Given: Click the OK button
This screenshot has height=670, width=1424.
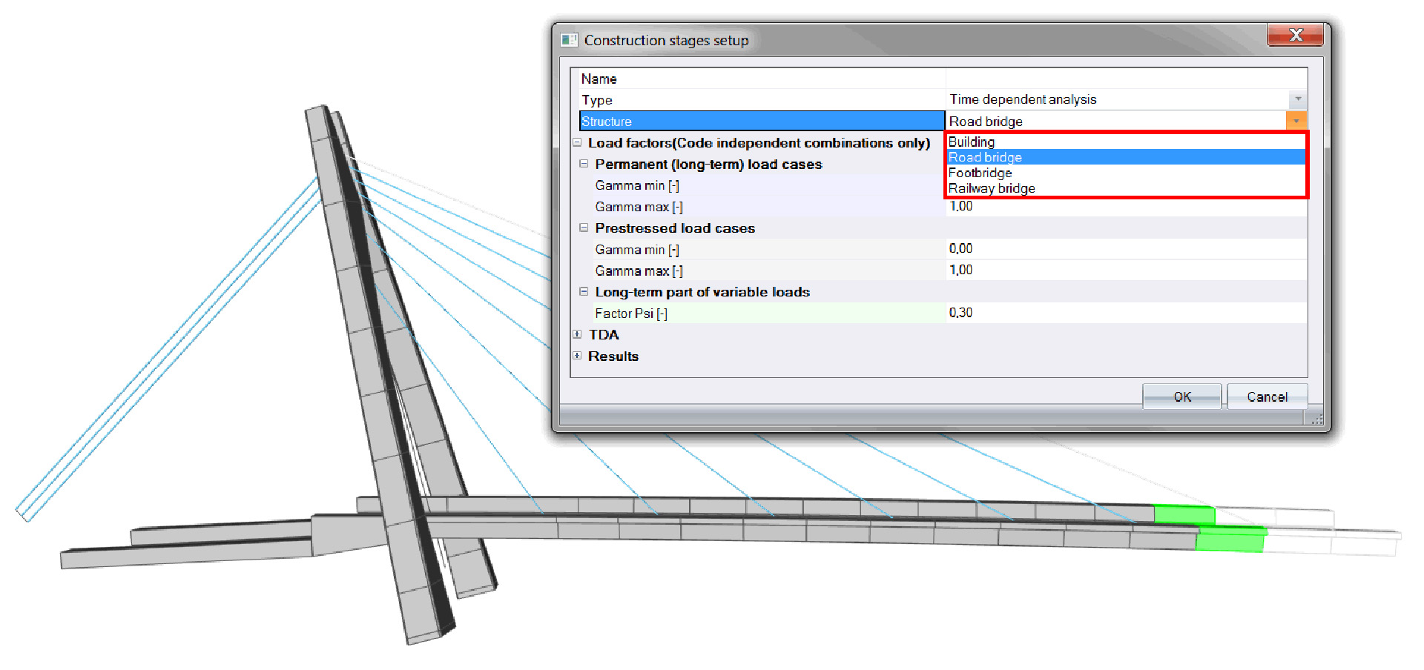Looking at the screenshot, I should coord(1182,397).
